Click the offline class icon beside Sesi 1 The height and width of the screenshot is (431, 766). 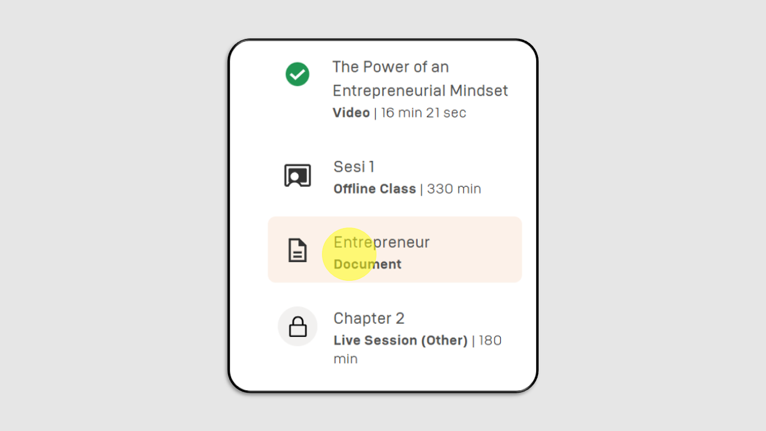[x=297, y=175]
